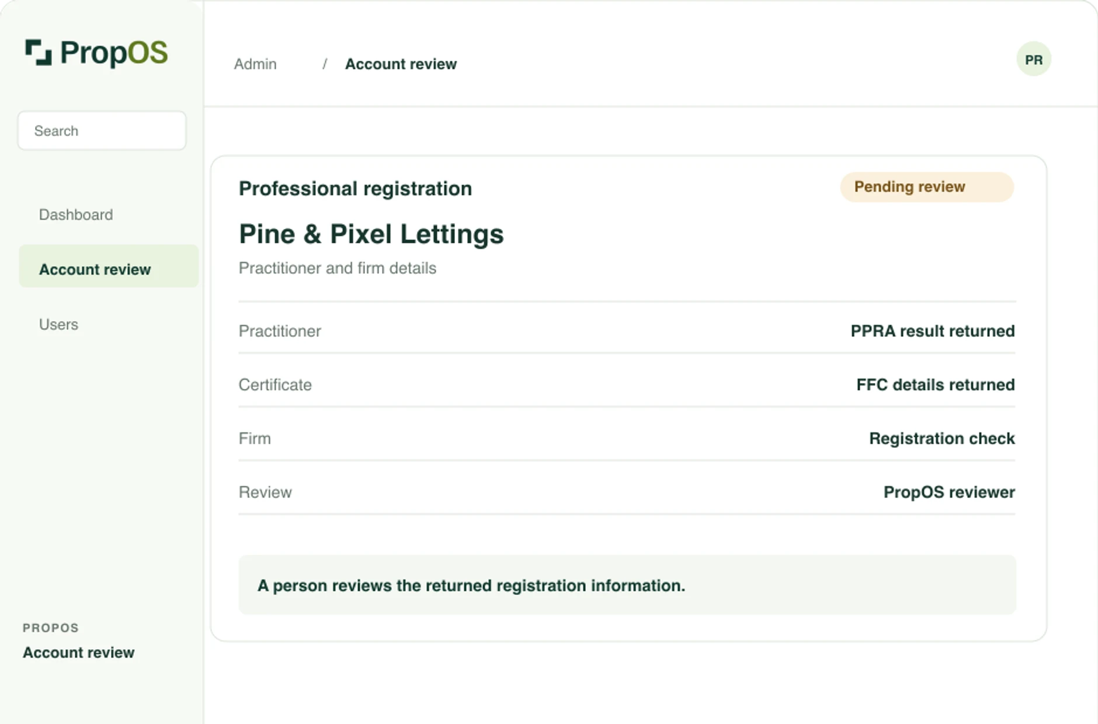Click the PropOS wordmark text

(114, 53)
